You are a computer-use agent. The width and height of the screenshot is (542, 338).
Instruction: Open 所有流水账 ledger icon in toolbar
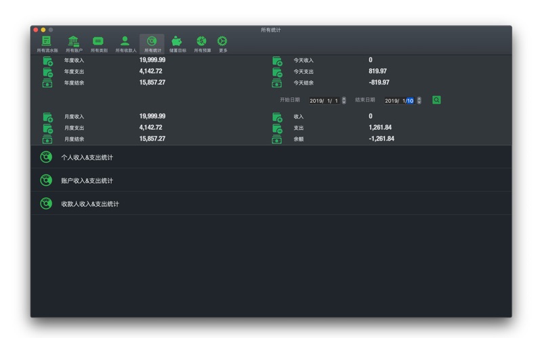pos(47,43)
